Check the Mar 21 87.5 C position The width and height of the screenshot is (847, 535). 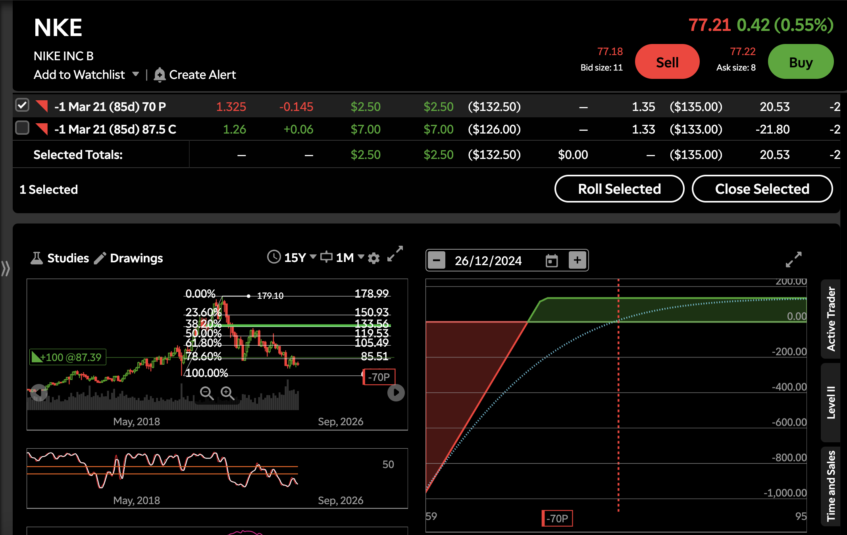[22, 128]
